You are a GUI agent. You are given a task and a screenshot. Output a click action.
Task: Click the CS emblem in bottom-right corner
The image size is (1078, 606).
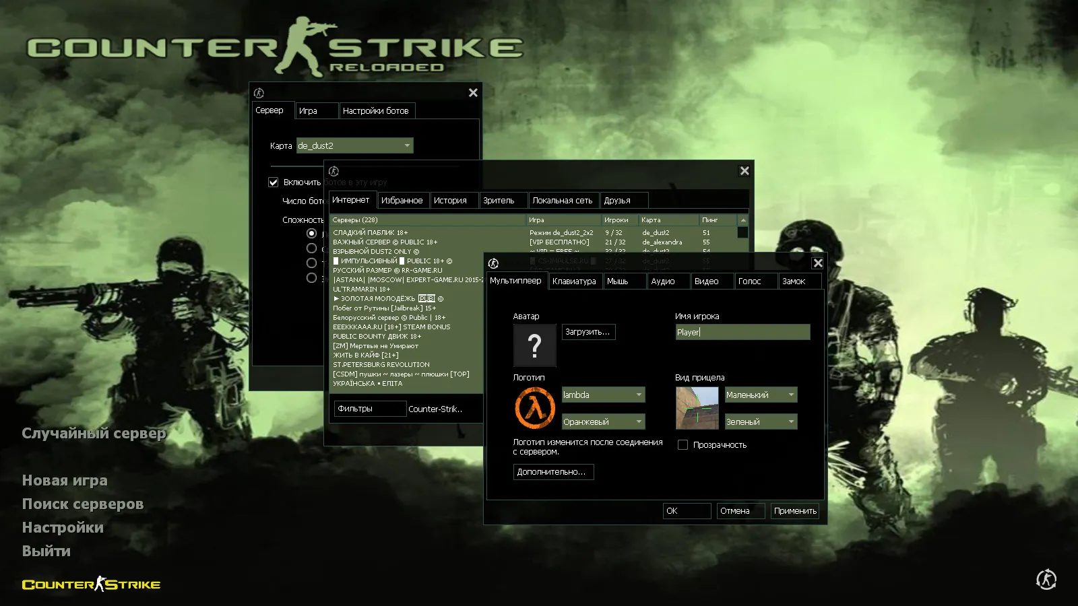(1045, 579)
